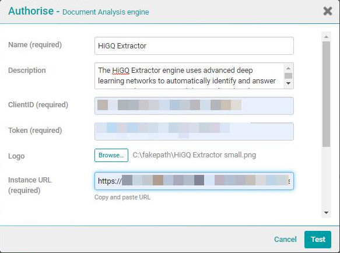Click the logo file path text

click(194, 155)
